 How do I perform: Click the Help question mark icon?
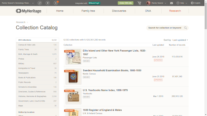click(178, 3)
